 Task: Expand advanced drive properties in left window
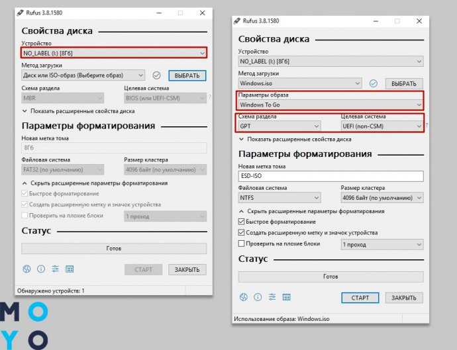[78, 111]
